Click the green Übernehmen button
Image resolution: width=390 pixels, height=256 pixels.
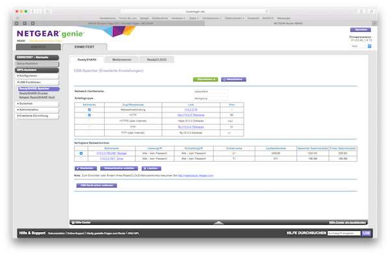click(x=205, y=79)
